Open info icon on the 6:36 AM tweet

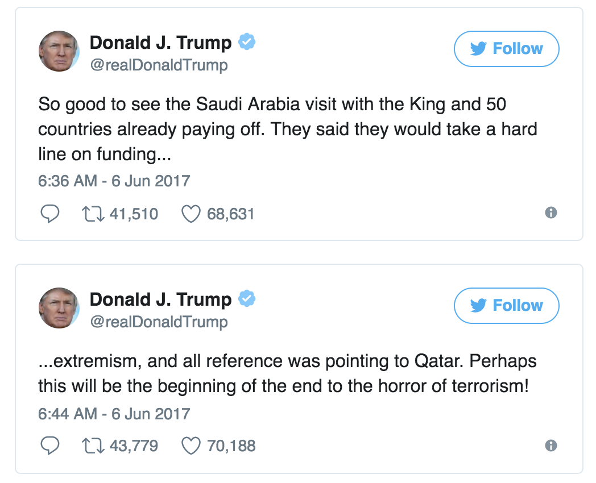(x=551, y=213)
